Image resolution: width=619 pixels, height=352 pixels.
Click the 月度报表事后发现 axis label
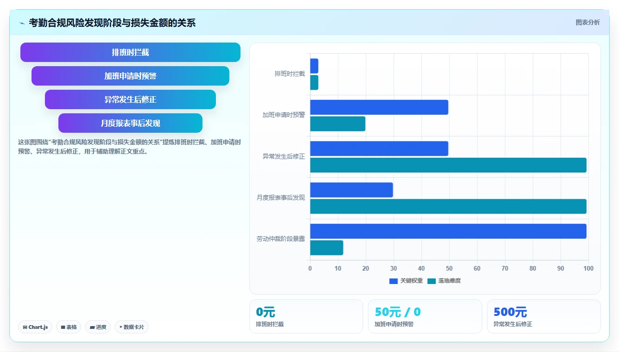click(x=281, y=198)
